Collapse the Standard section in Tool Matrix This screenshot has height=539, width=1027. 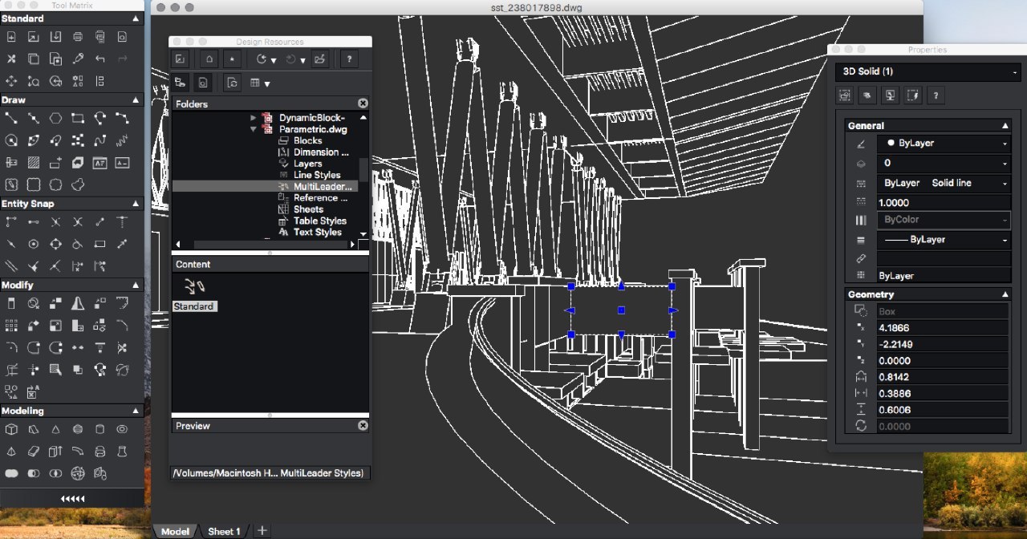136,18
